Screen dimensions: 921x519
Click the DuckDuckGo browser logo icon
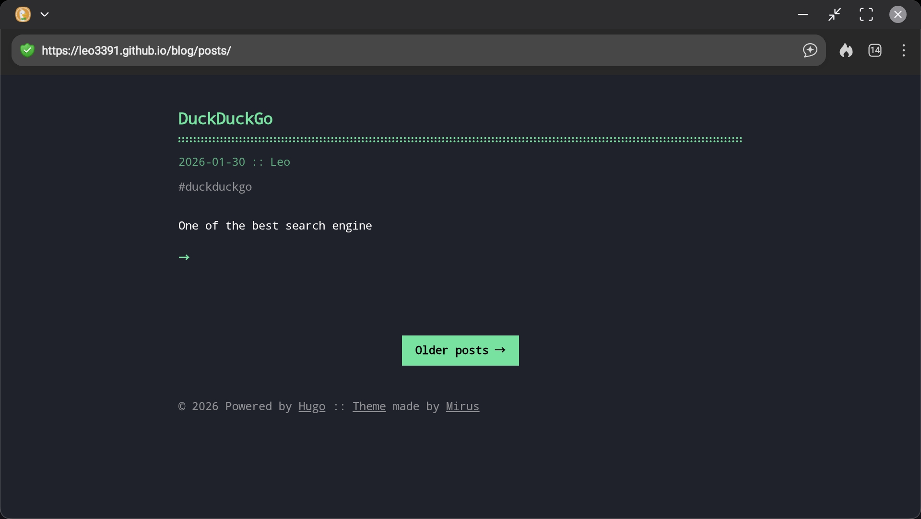click(x=23, y=14)
